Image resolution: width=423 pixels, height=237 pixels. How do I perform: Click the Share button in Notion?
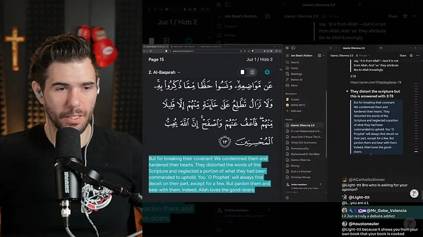(x=403, y=56)
